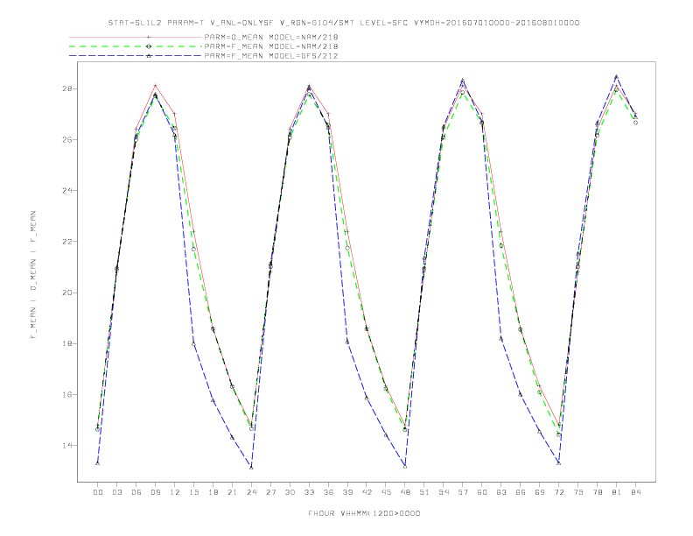Click x-axis forecast hour label 81
The width and height of the screenshot is (693, 536).
(617, 492)
